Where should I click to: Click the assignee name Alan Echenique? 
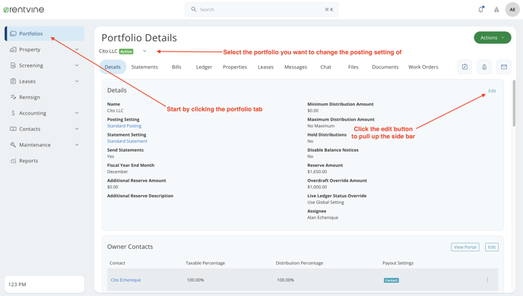[x=322, y=218]
